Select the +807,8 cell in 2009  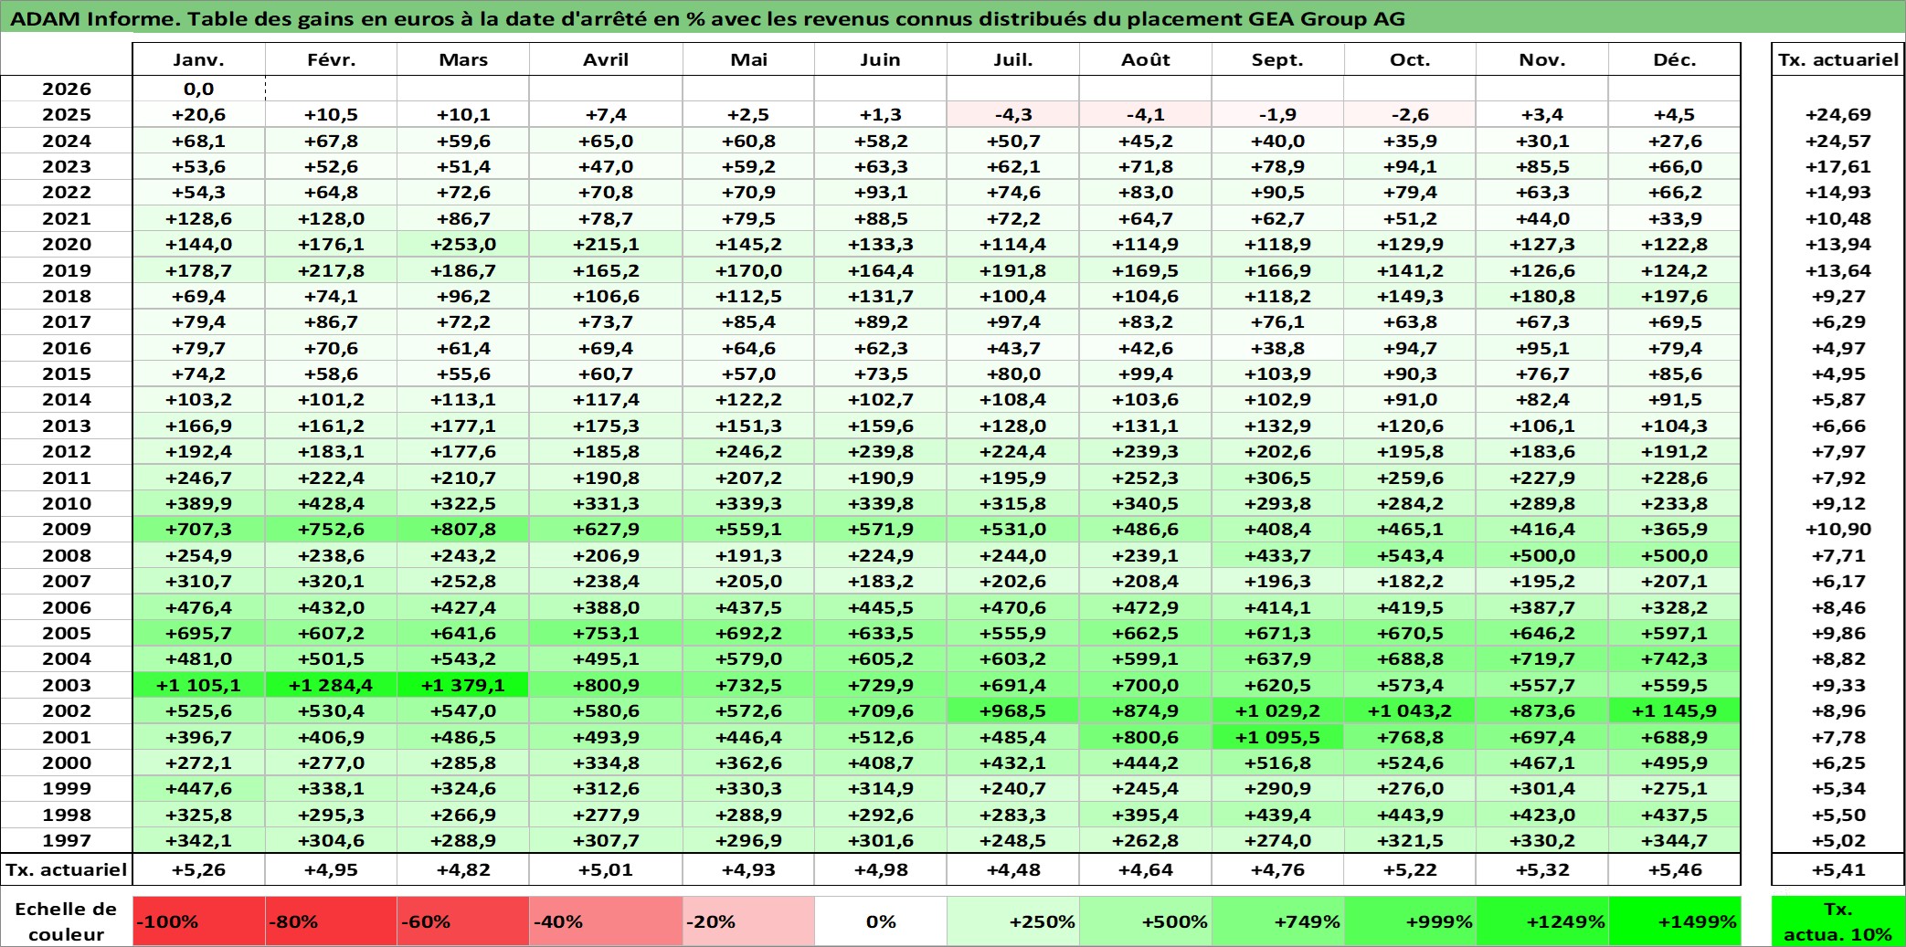(x=463, y=529)
